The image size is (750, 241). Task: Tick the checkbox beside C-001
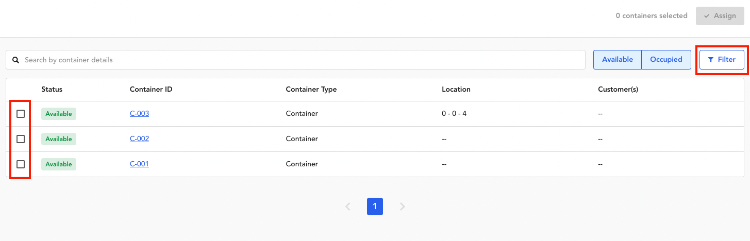click(x=21, y=164)
